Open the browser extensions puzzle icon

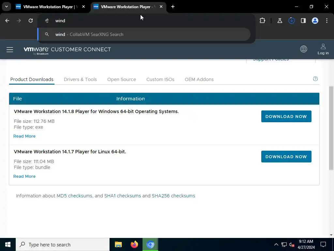click(263, 21)
